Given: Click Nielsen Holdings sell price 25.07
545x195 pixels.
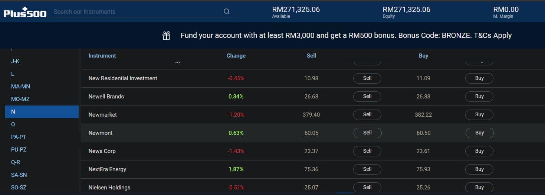Looking at the screenshot, I should 311,188.
